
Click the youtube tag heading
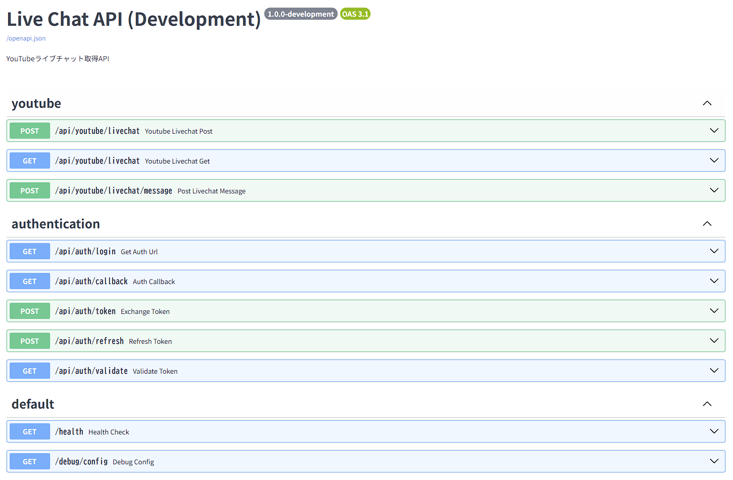[x=36, y=103]
